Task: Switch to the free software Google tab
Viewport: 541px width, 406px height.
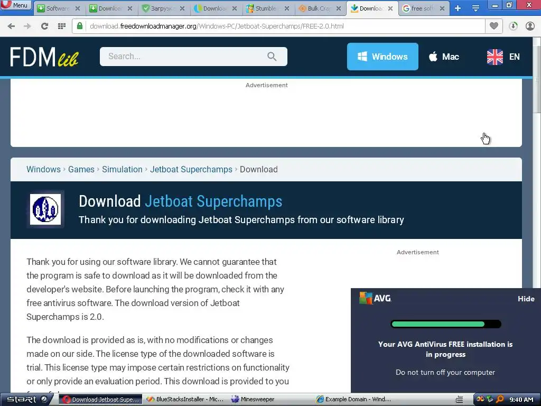Action: [424, 8]
